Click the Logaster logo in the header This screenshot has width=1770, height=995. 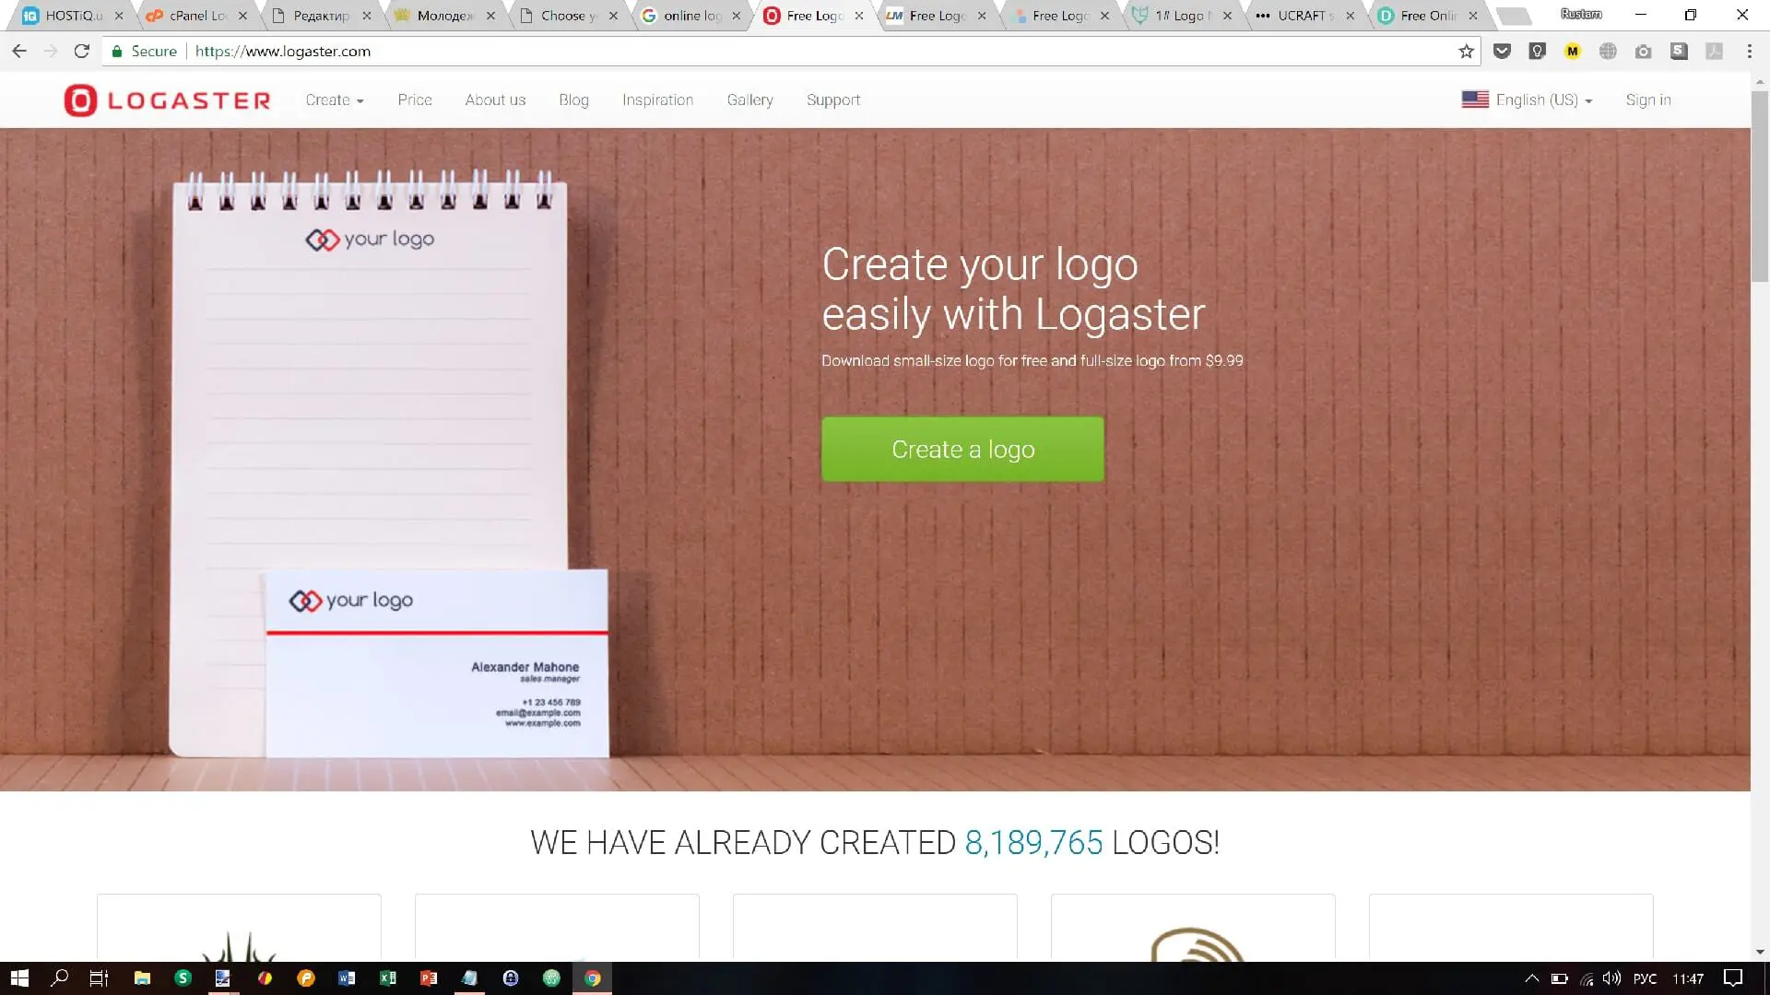(167, 100)
